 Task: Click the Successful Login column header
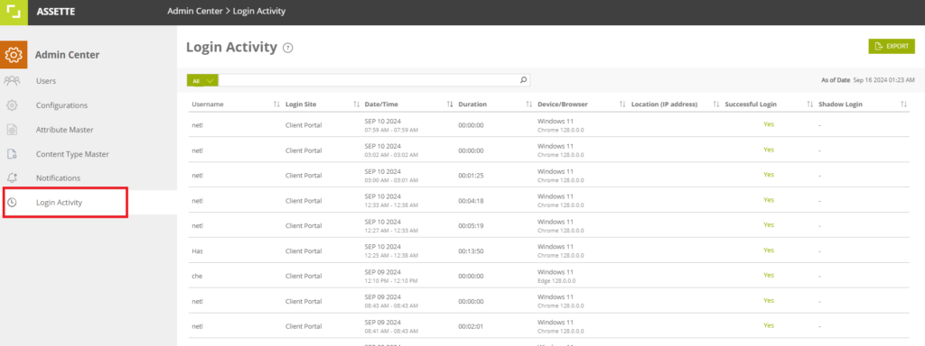[751, 105]
